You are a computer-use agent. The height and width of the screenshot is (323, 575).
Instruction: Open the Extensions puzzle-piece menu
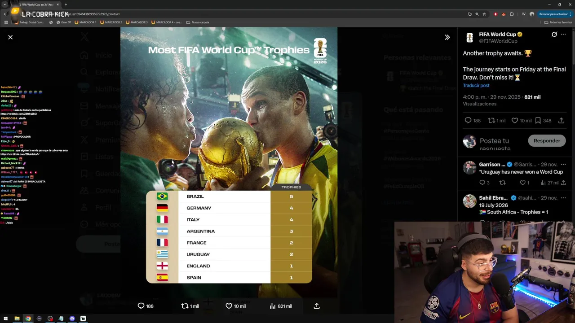click(512, 14)
